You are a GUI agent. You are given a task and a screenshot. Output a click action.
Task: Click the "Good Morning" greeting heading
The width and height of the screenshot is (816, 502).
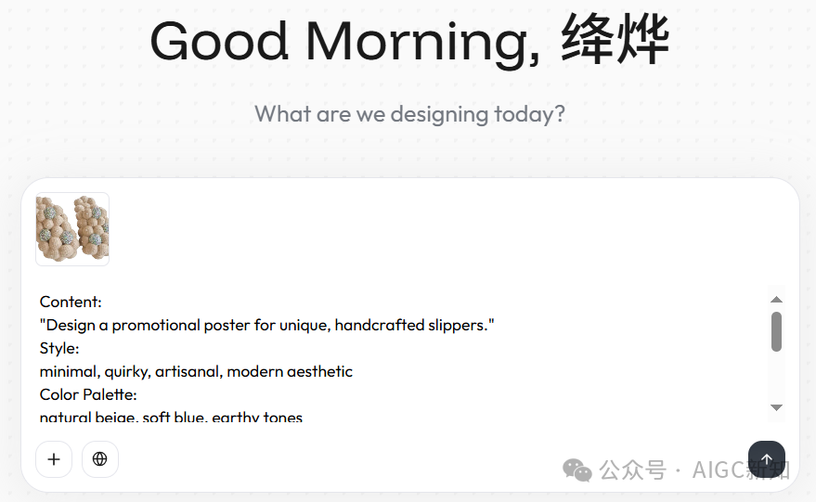click(x=345, y=42)
